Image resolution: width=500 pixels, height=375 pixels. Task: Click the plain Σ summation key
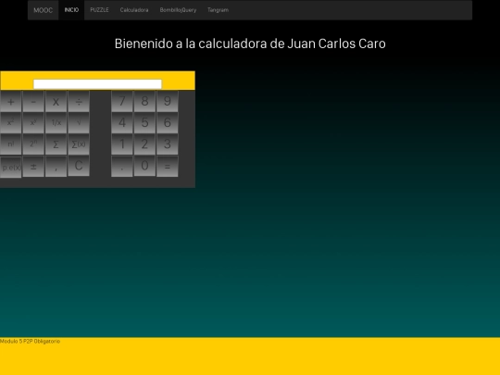(56, 144)
